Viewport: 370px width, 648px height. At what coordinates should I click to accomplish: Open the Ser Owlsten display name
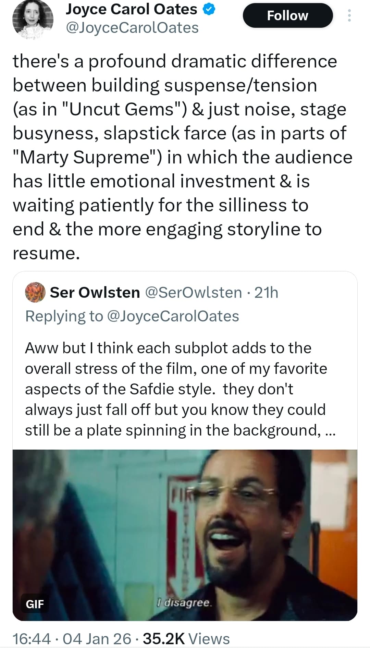[x=95, y=292]
